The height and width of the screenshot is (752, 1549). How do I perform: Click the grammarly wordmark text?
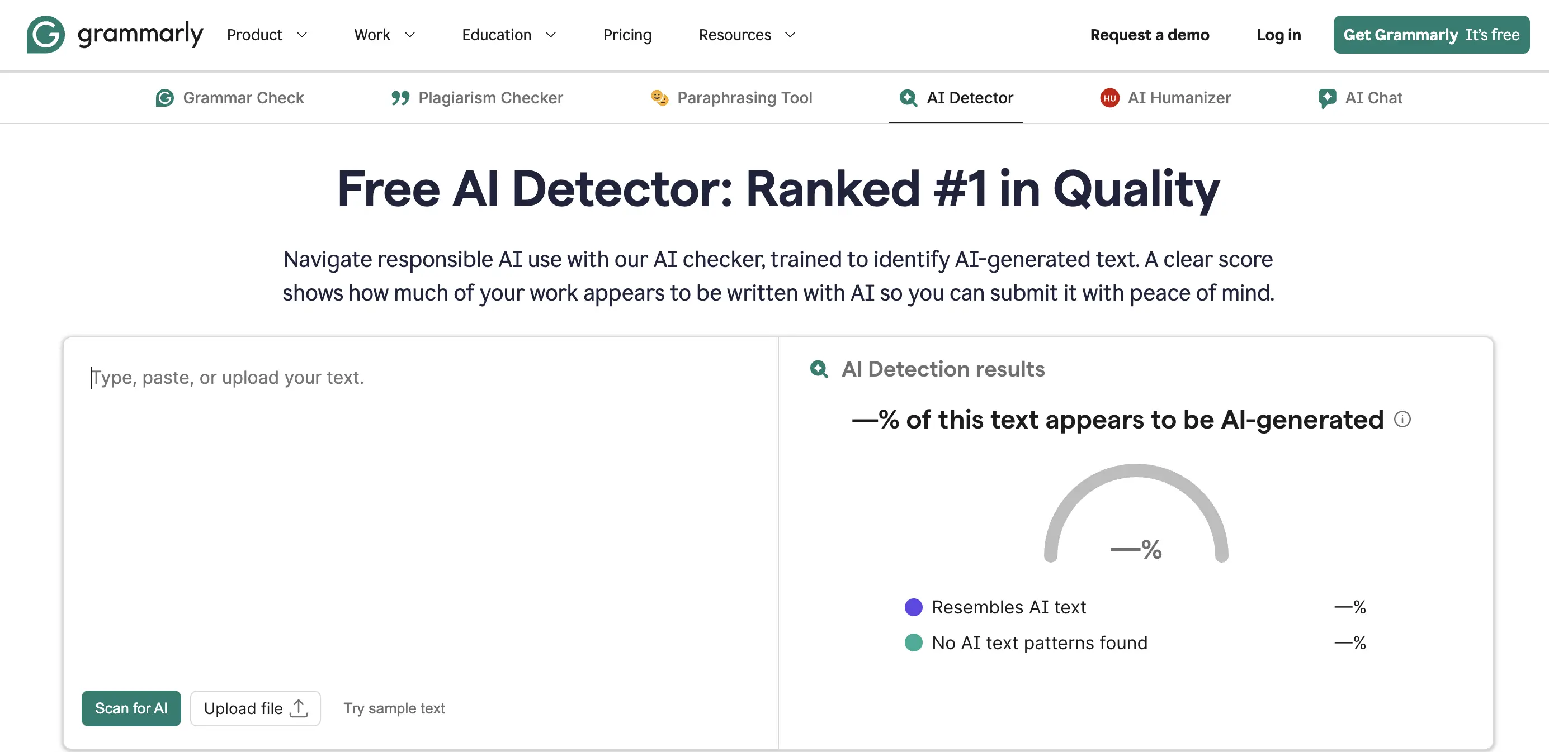pos(140,34)
